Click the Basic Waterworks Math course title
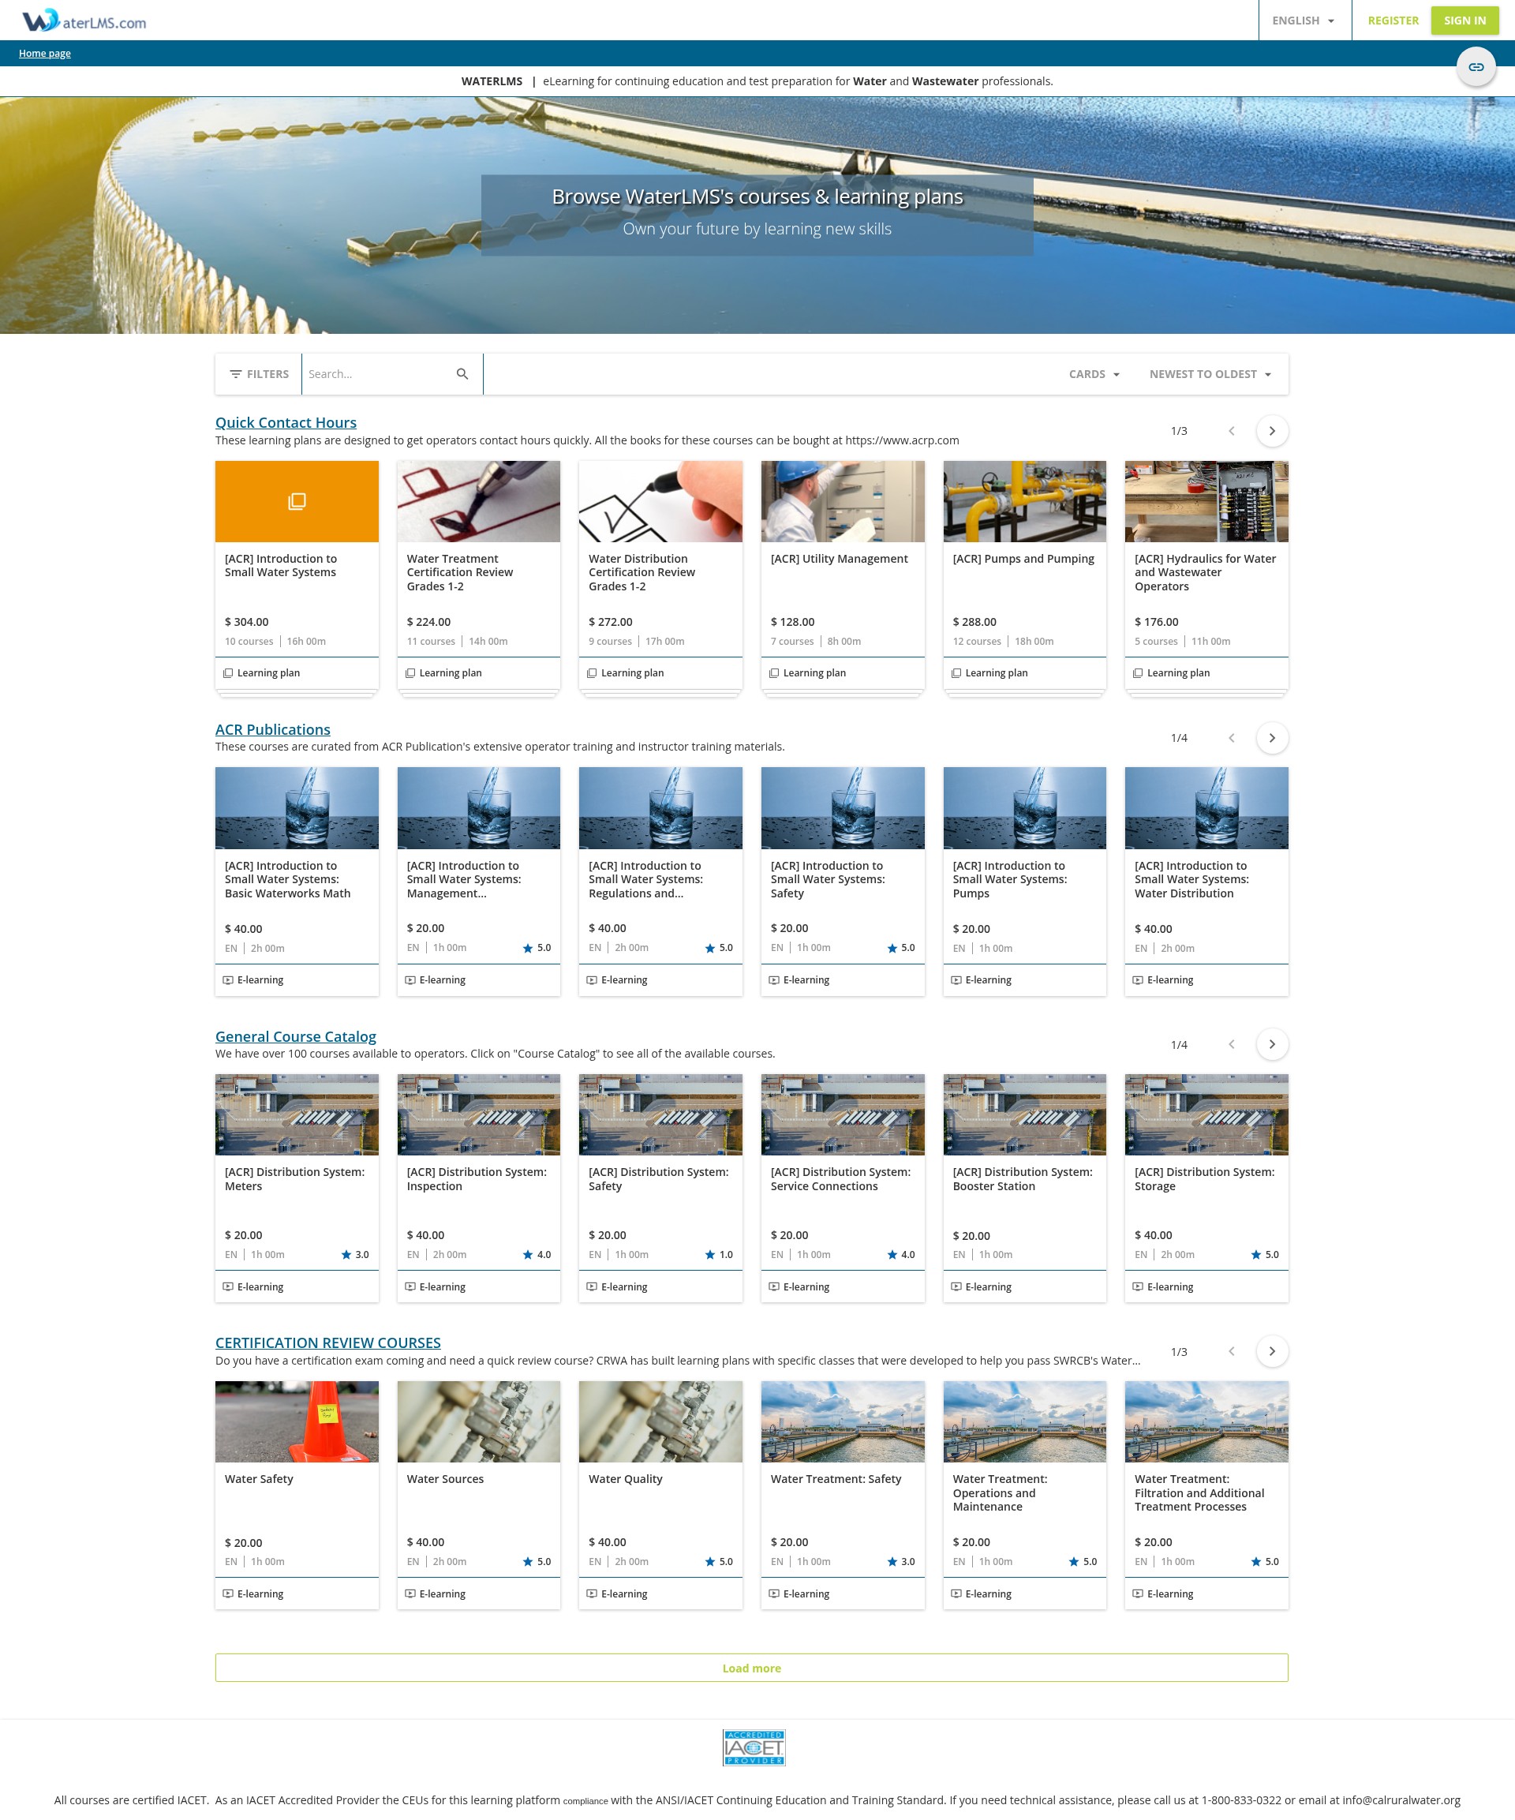 (288, 878)
